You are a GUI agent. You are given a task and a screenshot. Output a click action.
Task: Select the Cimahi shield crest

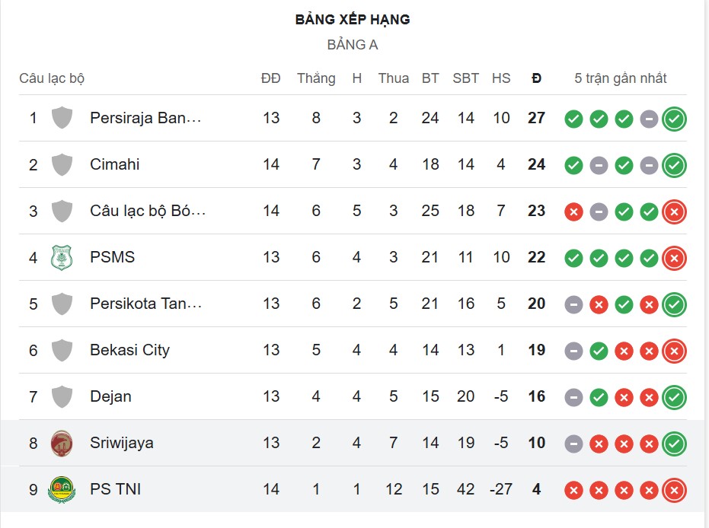(62, 164)
